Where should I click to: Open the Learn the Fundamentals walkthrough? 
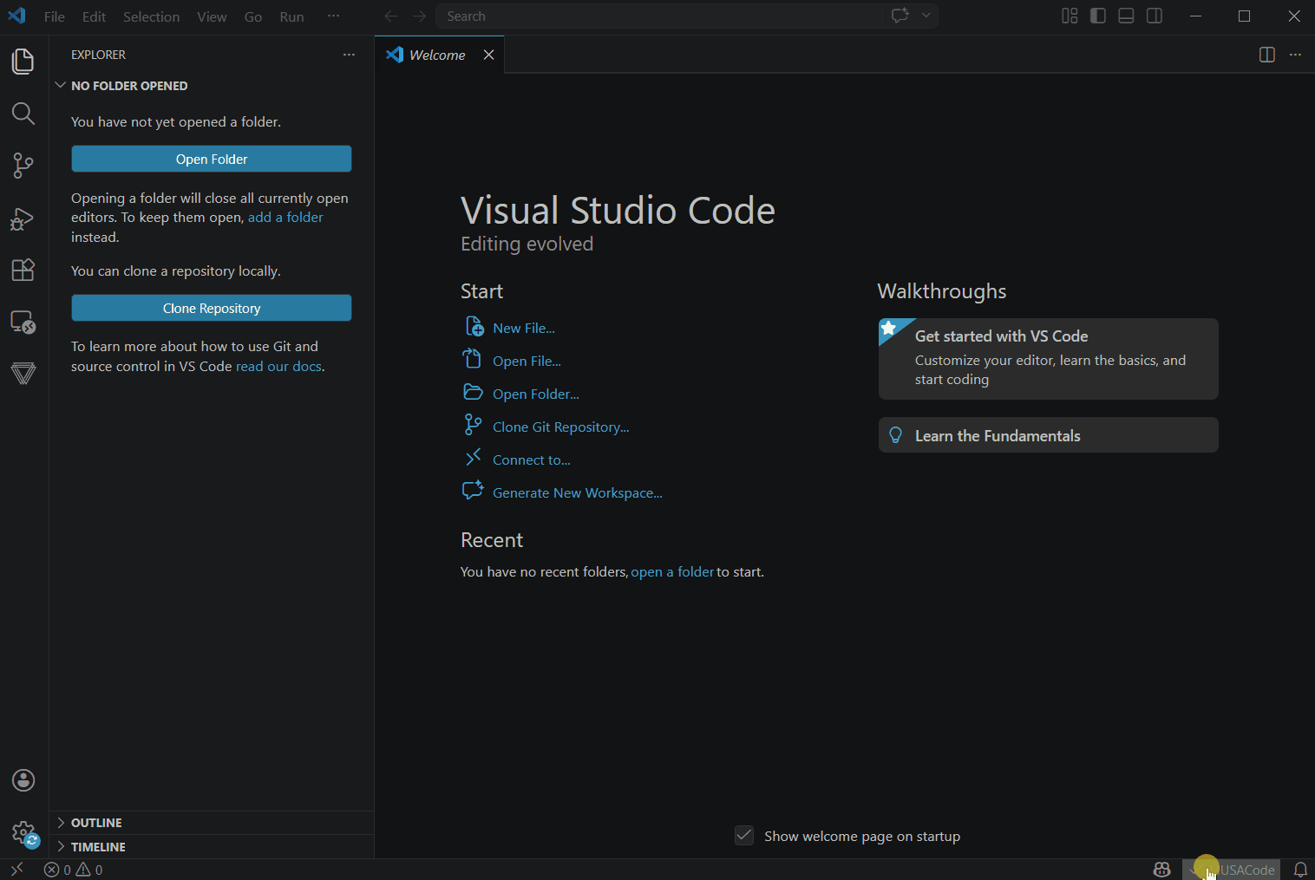tap(1048, 435)
